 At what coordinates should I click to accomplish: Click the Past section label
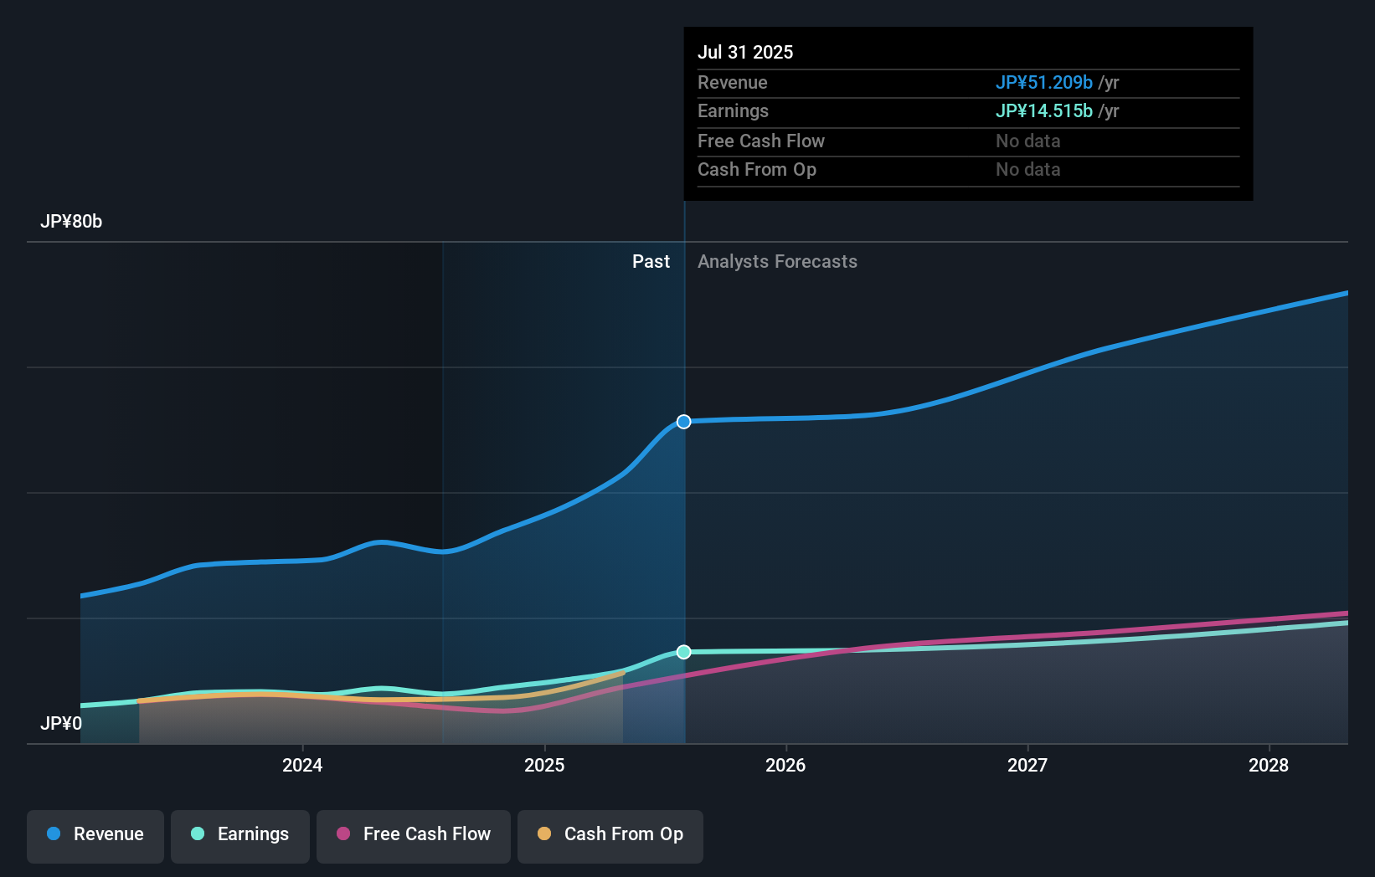pos(651,261)
